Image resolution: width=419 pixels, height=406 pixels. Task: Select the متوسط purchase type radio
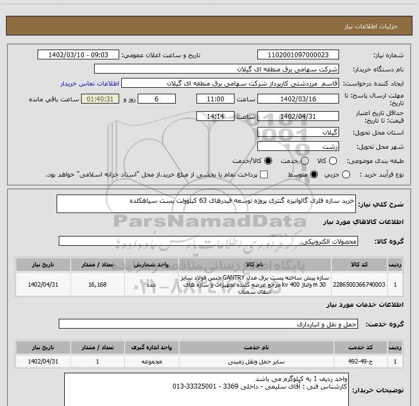pyautogui.click(x=314, y=174)
